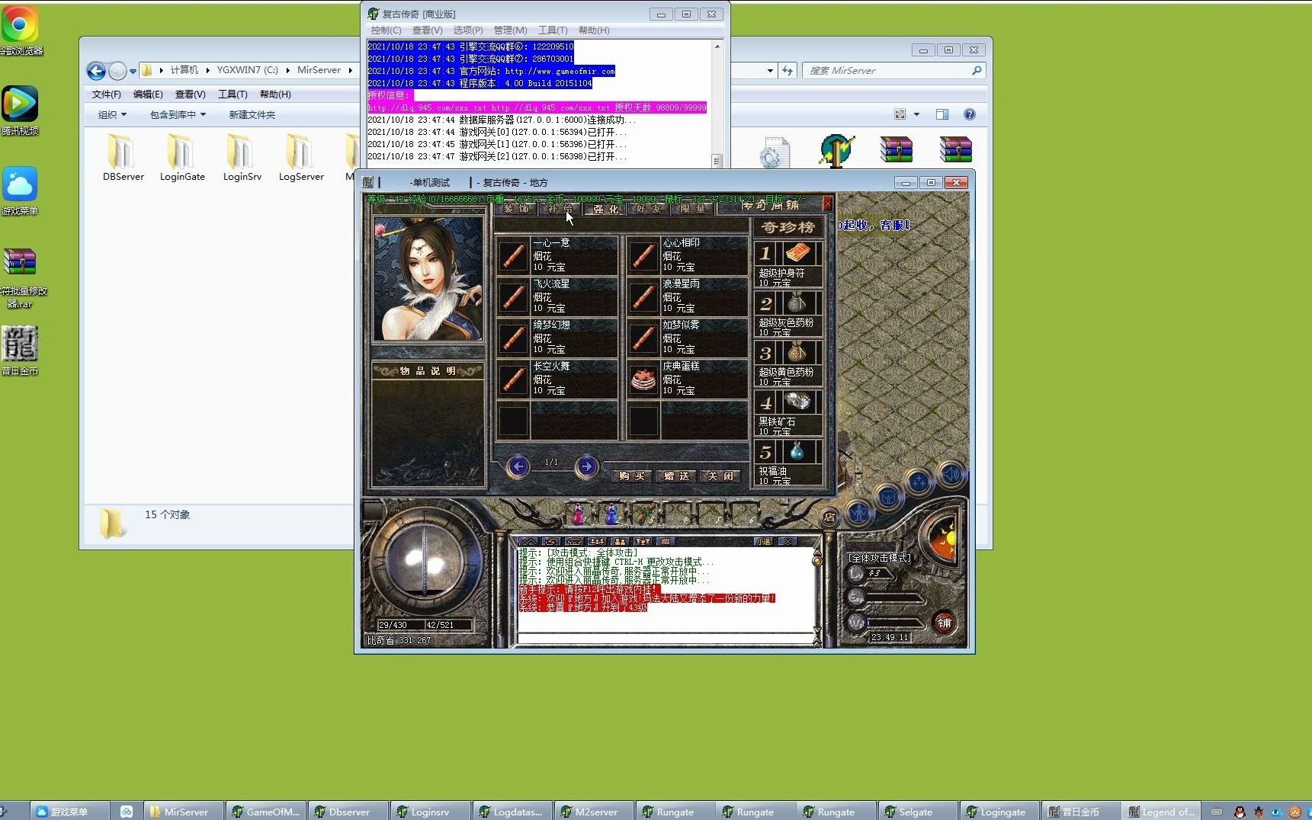1312x820 pixels.
Task: Switch to Logingate taskbar item
Action: pos(1001,812)
